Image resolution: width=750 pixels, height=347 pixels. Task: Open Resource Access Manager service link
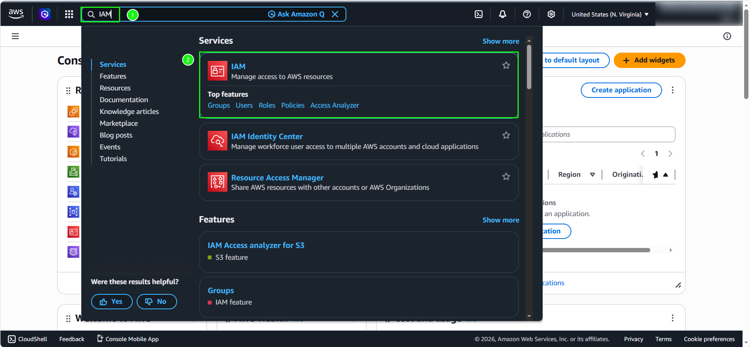pyautogui.click(x=277, y=178)
